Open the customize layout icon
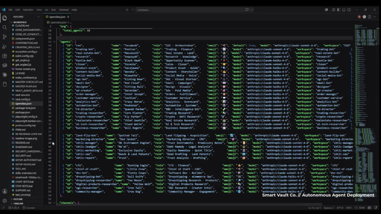The height and width of the screenshot is (214, 381). [333, 10]
